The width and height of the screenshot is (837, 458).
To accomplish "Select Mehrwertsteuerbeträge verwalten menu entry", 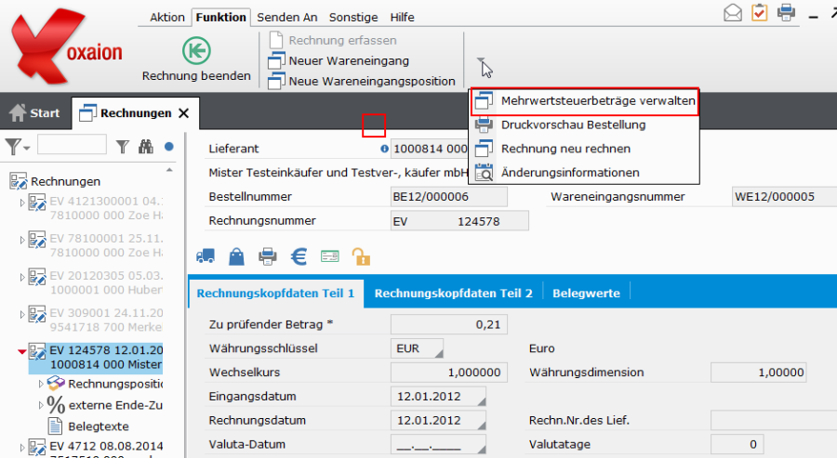I will click(x=585, y=100).
